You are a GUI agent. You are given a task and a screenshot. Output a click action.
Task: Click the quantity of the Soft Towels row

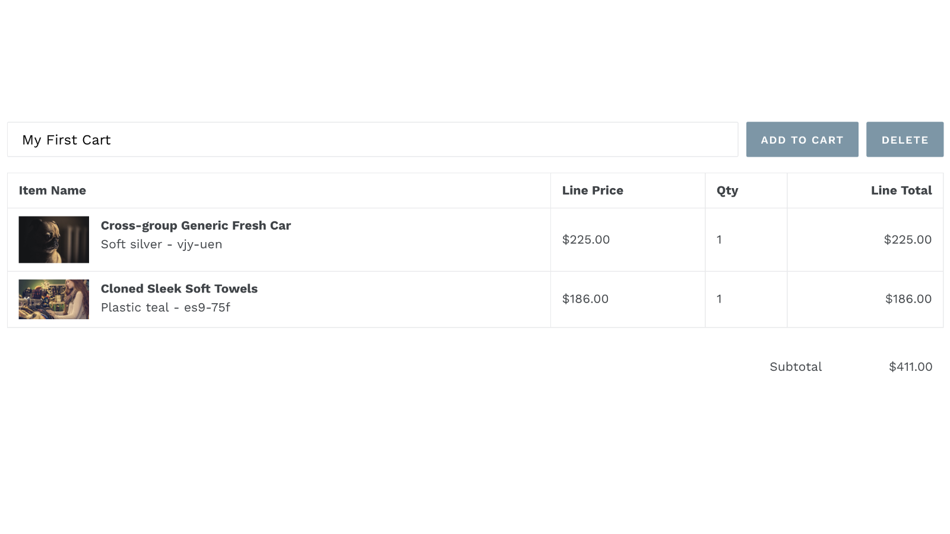(719, 299)
